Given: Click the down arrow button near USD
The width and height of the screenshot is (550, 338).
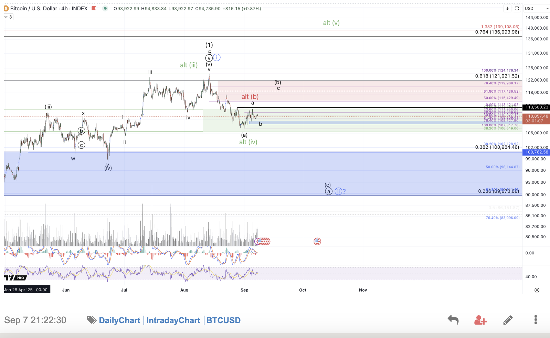Looking at the screenshot, I should point(507,9).
